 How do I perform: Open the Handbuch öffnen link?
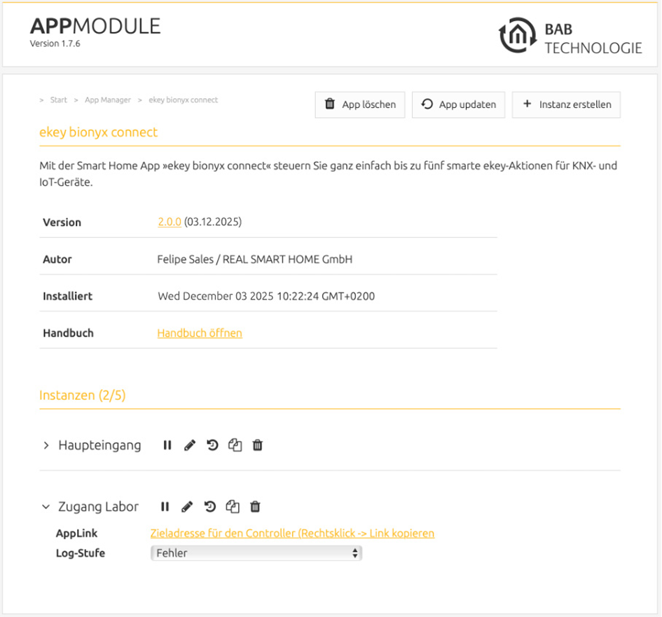(x=200, y=333)
